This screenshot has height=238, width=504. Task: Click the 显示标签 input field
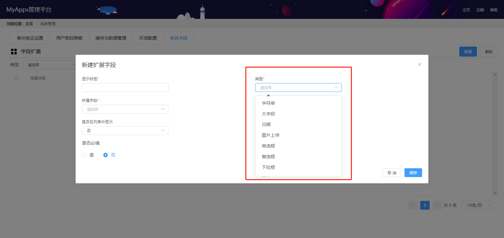tap(125, 87)
